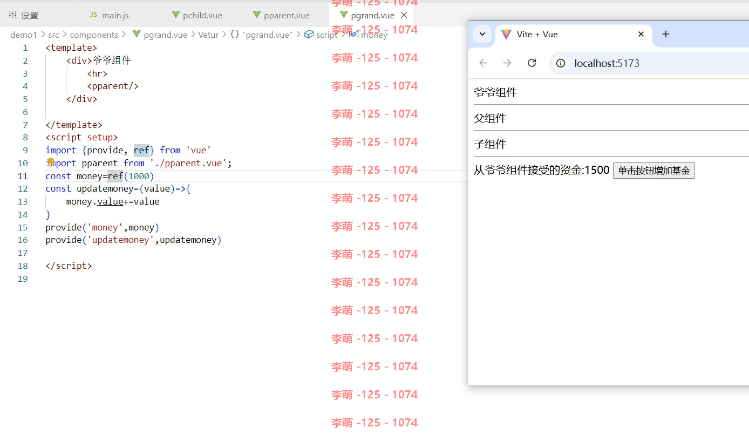Click provide('updatemoney',updatemoney) on line 16
The image size is (749, 434).
tap(133, 240)
